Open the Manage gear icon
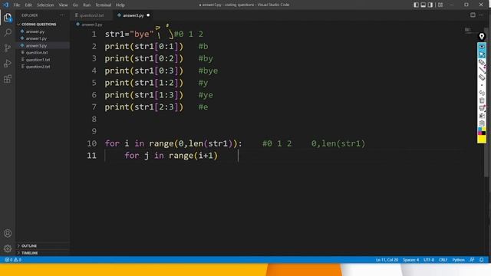The height and width of the screenshot is (276, 491). (x=8, y=248)
